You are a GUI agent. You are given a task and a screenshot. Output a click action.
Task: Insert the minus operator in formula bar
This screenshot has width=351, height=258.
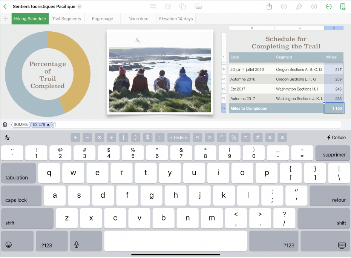tap(87, 138)
